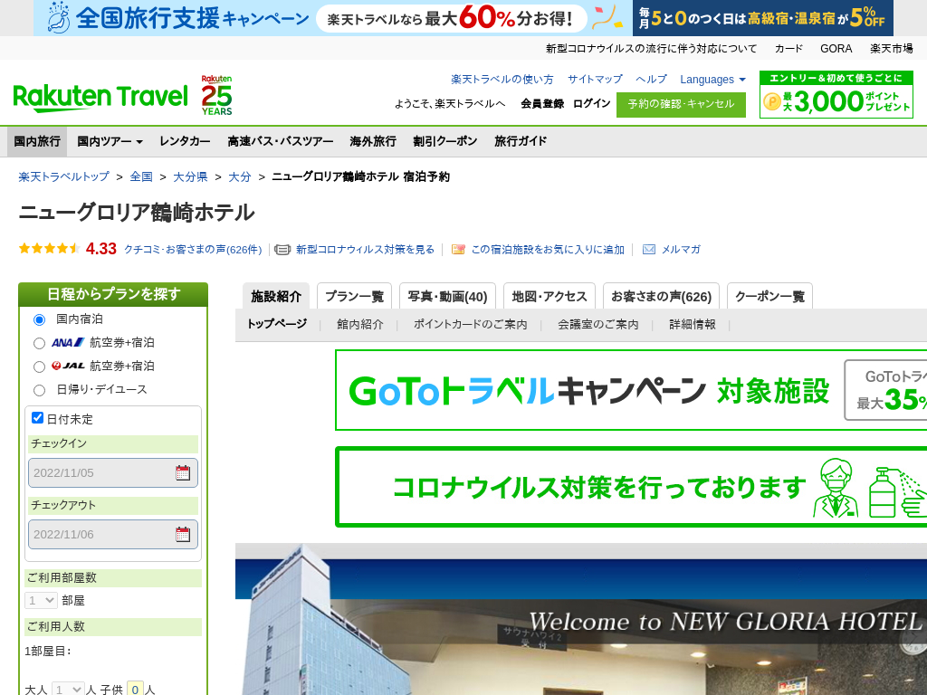Switch to the プラン一覧 tab
This screenshot has height=695, width=927.
click(x=354, y=296)
